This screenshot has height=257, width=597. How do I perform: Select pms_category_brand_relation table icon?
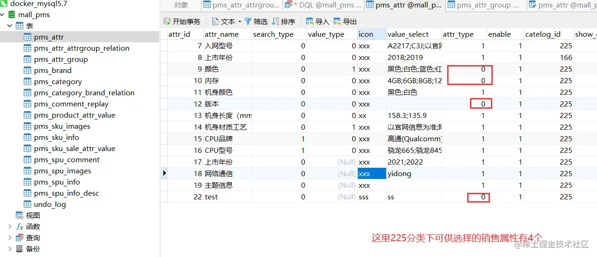(x=27, y=93)
